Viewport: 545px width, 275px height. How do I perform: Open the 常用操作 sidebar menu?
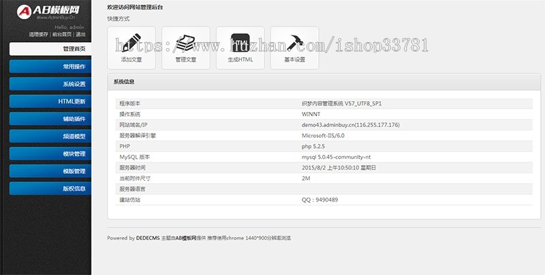point(50,67)
